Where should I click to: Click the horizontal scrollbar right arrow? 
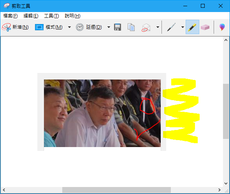point(219,190)
